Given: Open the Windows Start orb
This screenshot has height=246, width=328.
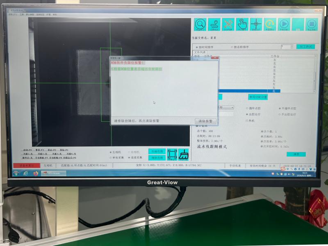Looking at the screenshot, I should (16, 173).
